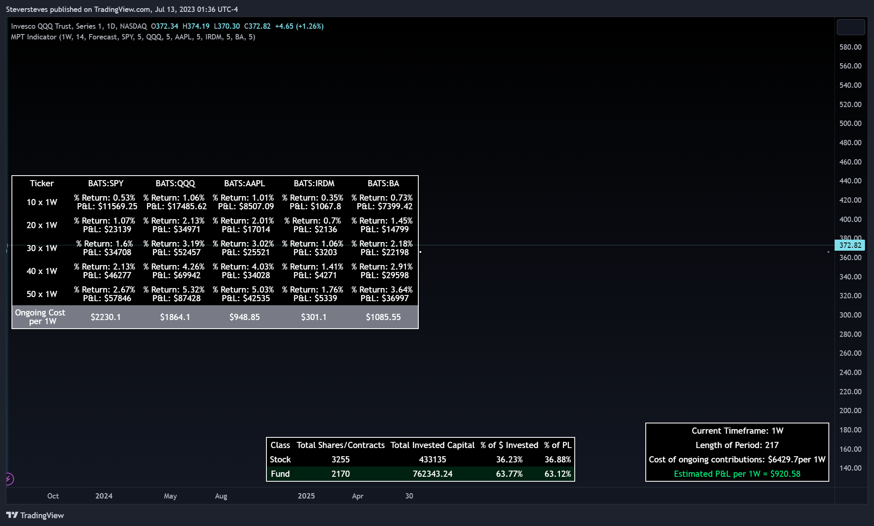Click the purple lightning bolt icon
Screen dimensions: 874x526
(x=9, y=479)
